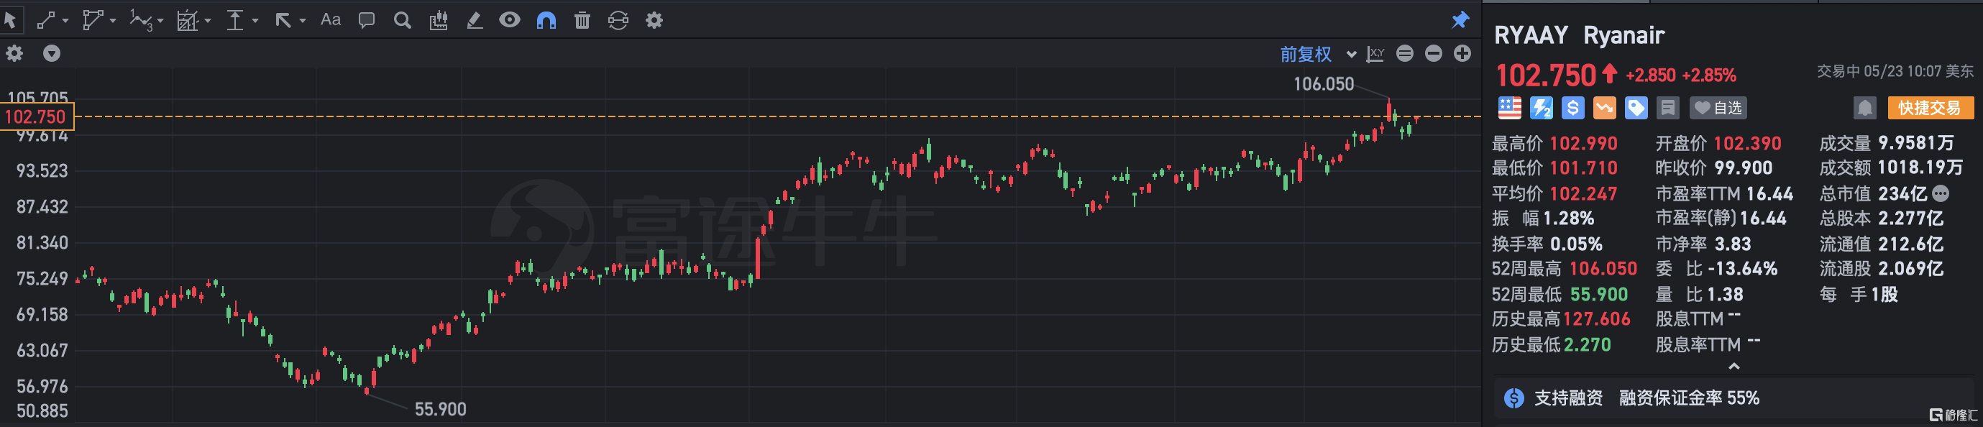Select the price range measure tool

point(235,20)
